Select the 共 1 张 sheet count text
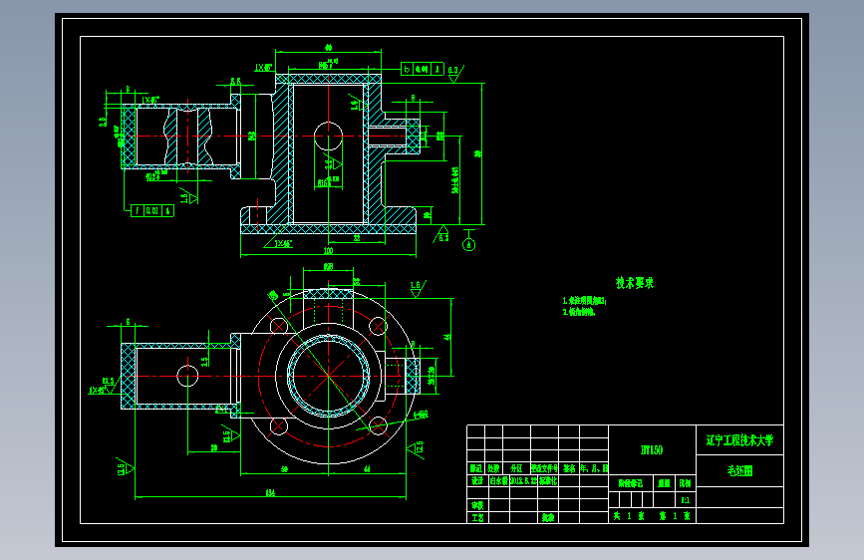Screen dimensions: 864x560 629,516
